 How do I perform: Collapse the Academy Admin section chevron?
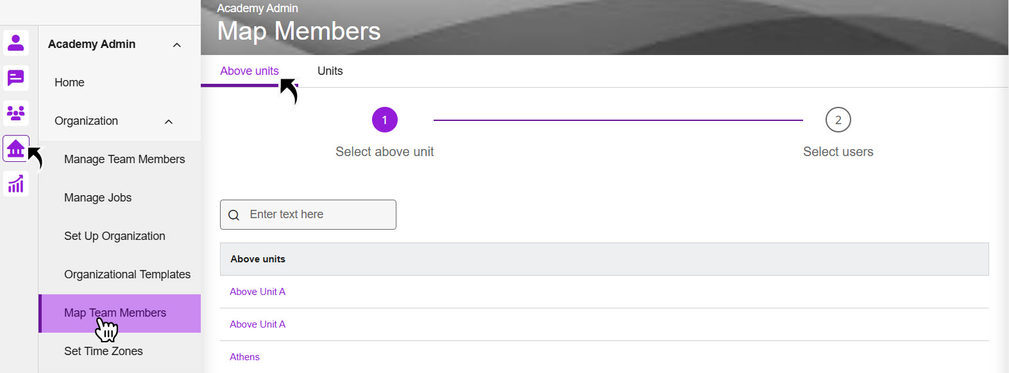[177, 45]
